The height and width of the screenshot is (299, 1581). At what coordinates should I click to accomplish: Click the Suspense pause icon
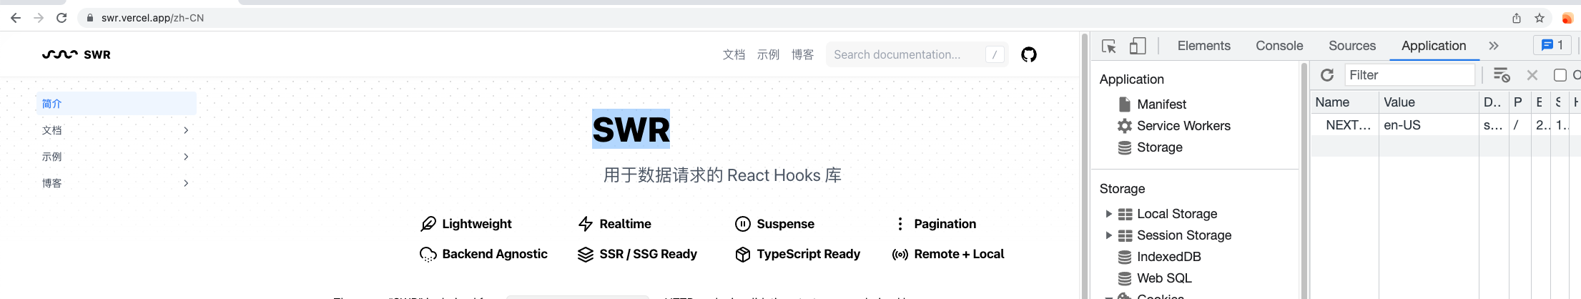click(743, 224)
